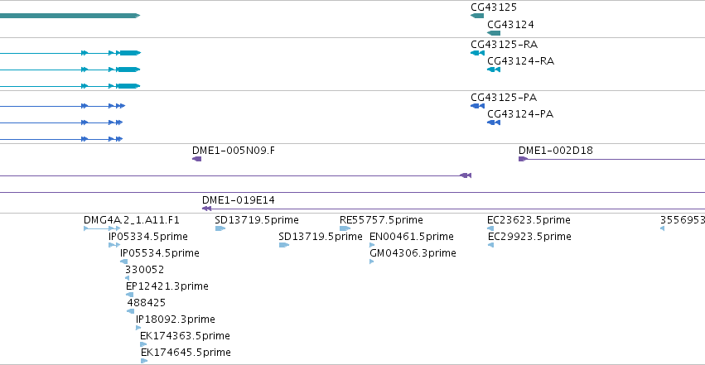Click the CG43124-RA transcript glyph
The image size is (705, 365).
494,70
